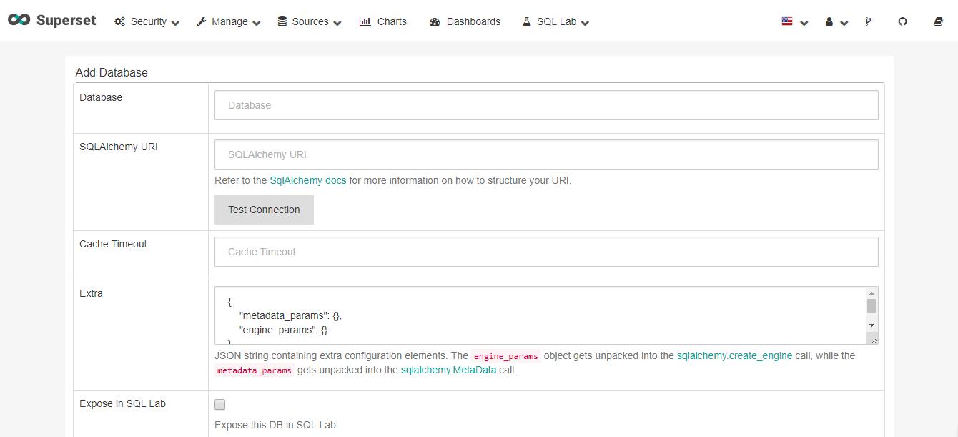Click inside the Extra JSON textarea
The width and height of the screenshot is (958, 437).
pos(540,315)
